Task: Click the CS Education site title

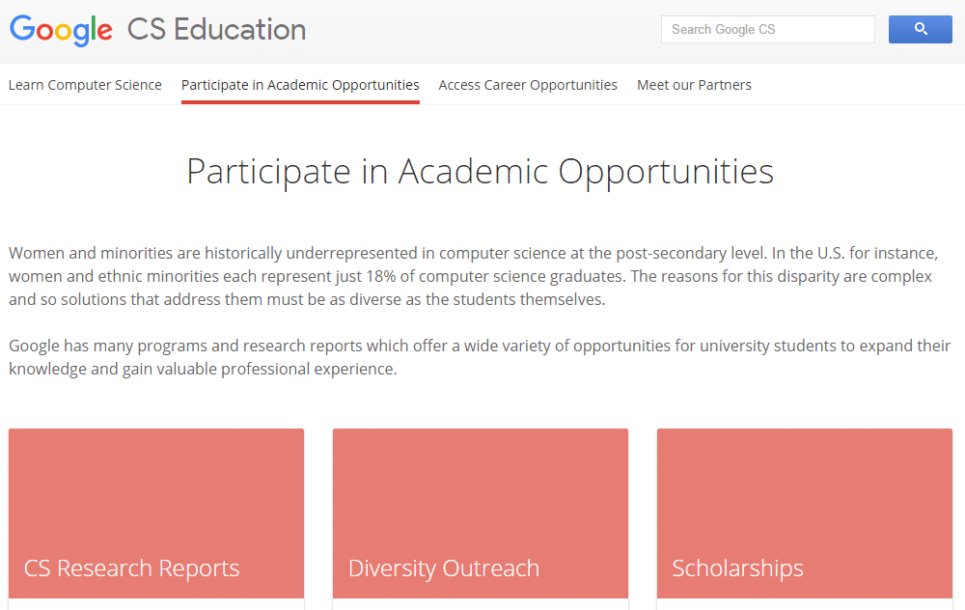Action: click(216, 30)
